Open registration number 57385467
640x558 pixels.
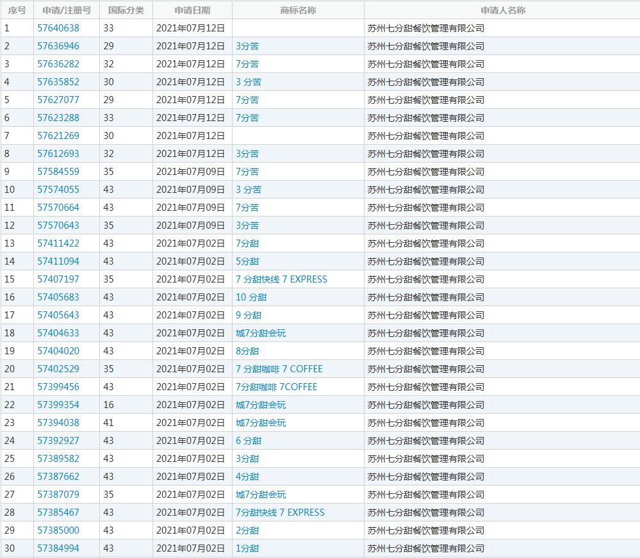pos(58,513)
